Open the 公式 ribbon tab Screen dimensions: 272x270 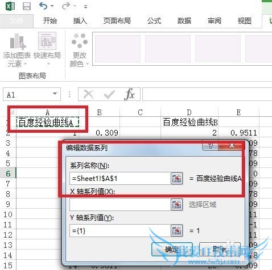click(x=154, y=20)
